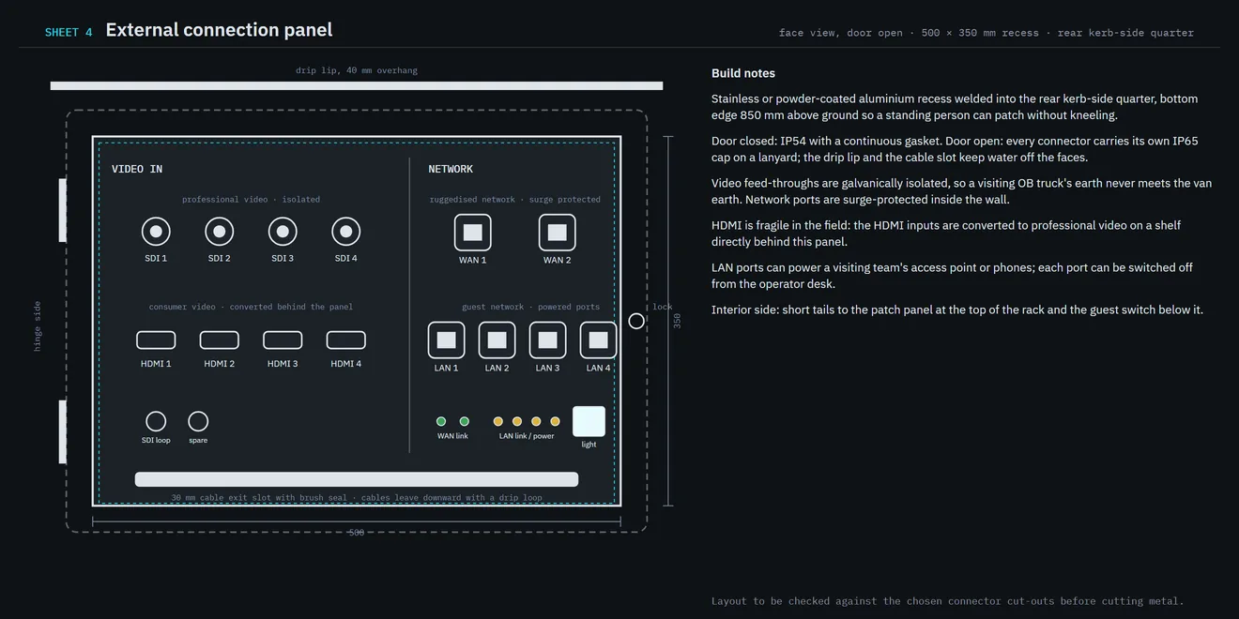The image size is (1239, 619).
Task: Click the lower hinge bar on hinge side
Action: click(63, 431)
